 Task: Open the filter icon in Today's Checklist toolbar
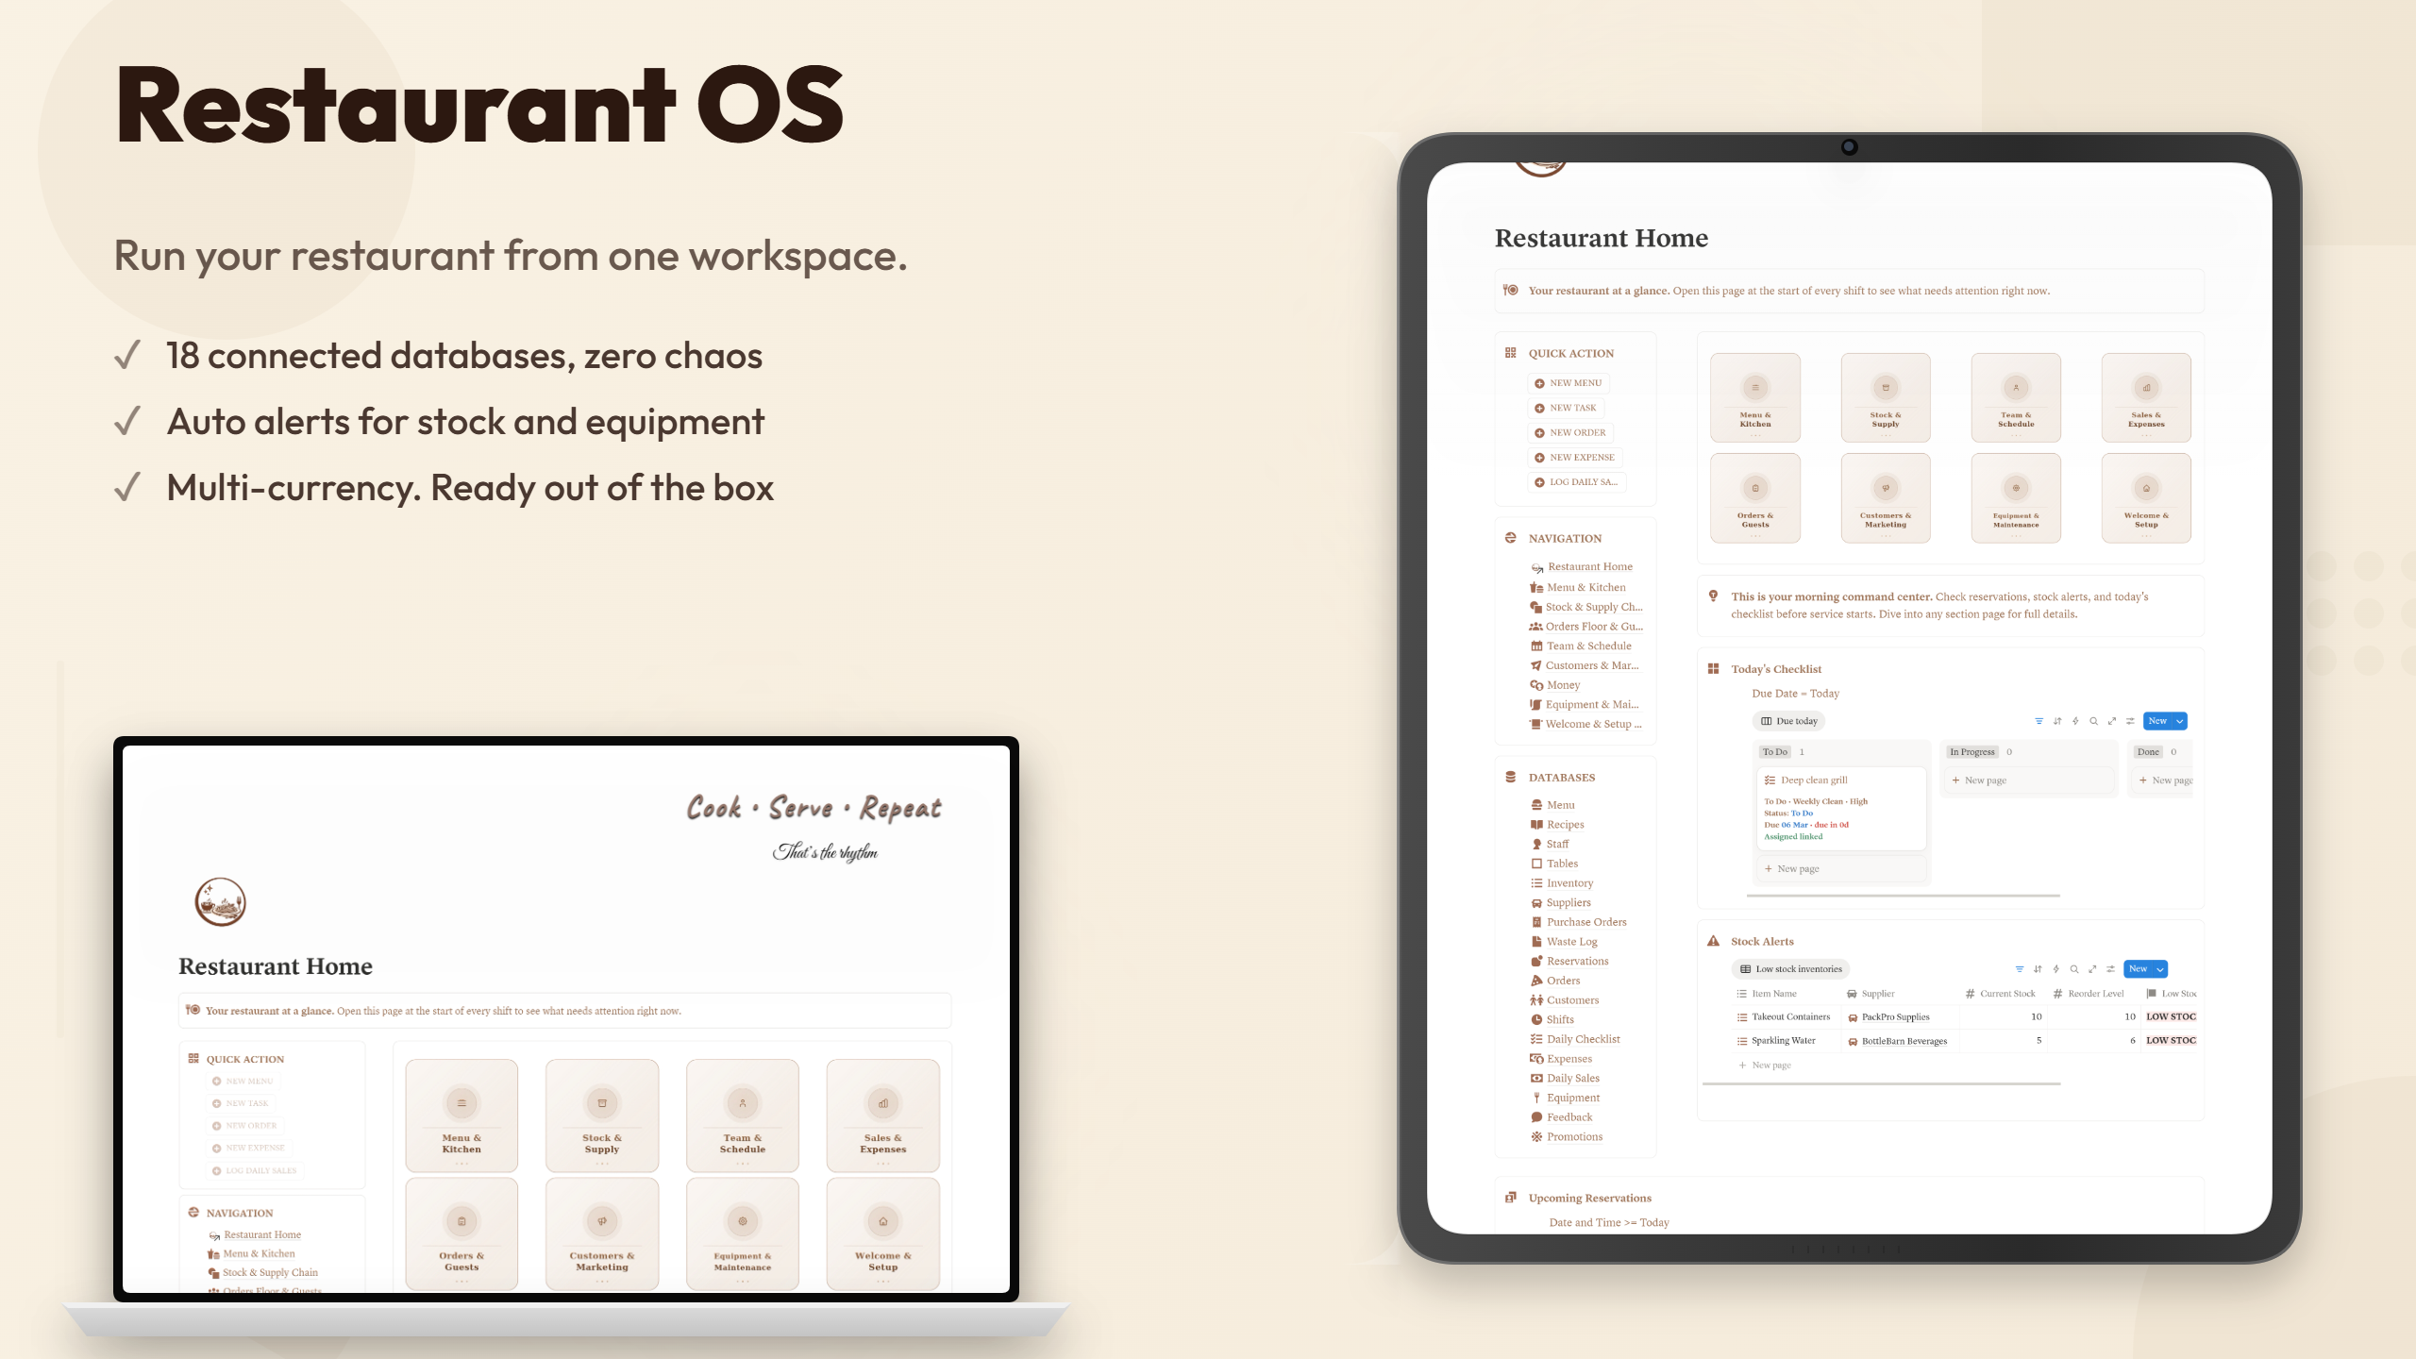click(x=2038, y=721)
